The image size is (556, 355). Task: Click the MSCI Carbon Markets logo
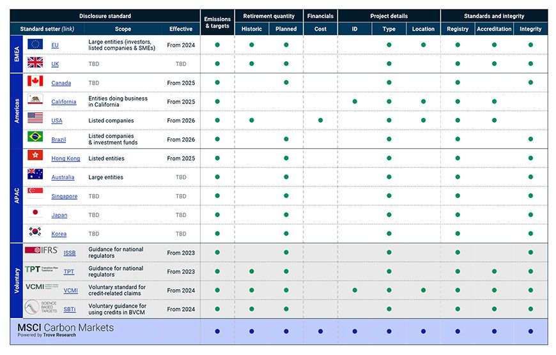[x=65, y=329]
